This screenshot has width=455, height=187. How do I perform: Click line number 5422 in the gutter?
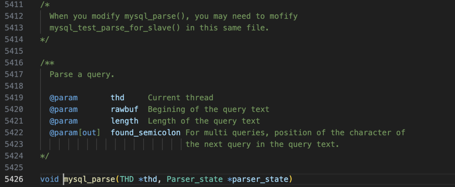(14, 133)
